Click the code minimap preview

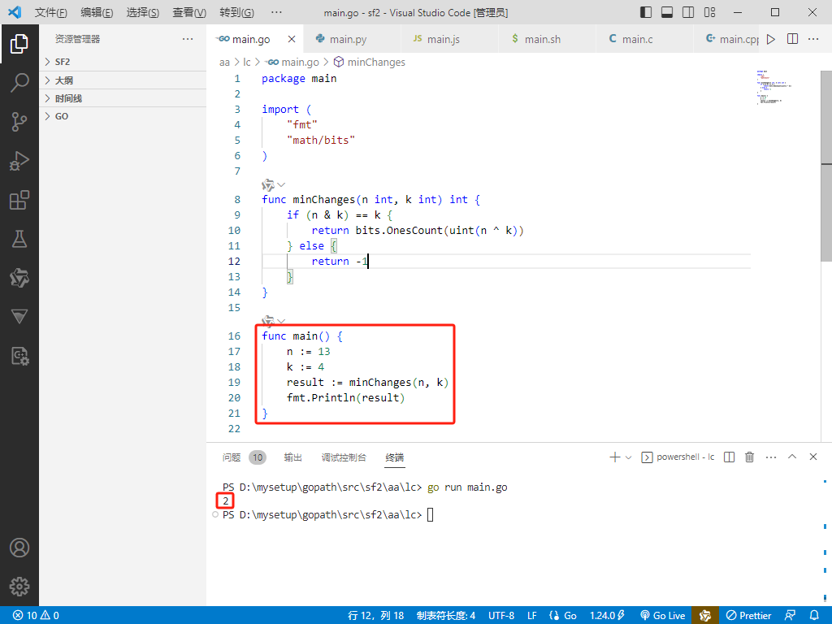774,87
